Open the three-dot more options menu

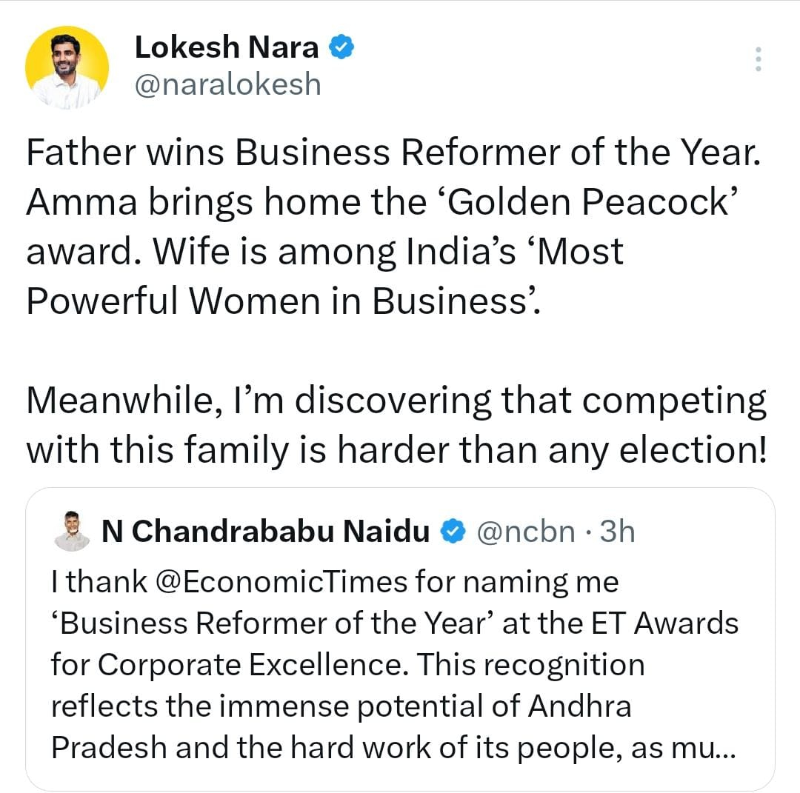click(757, 59)
